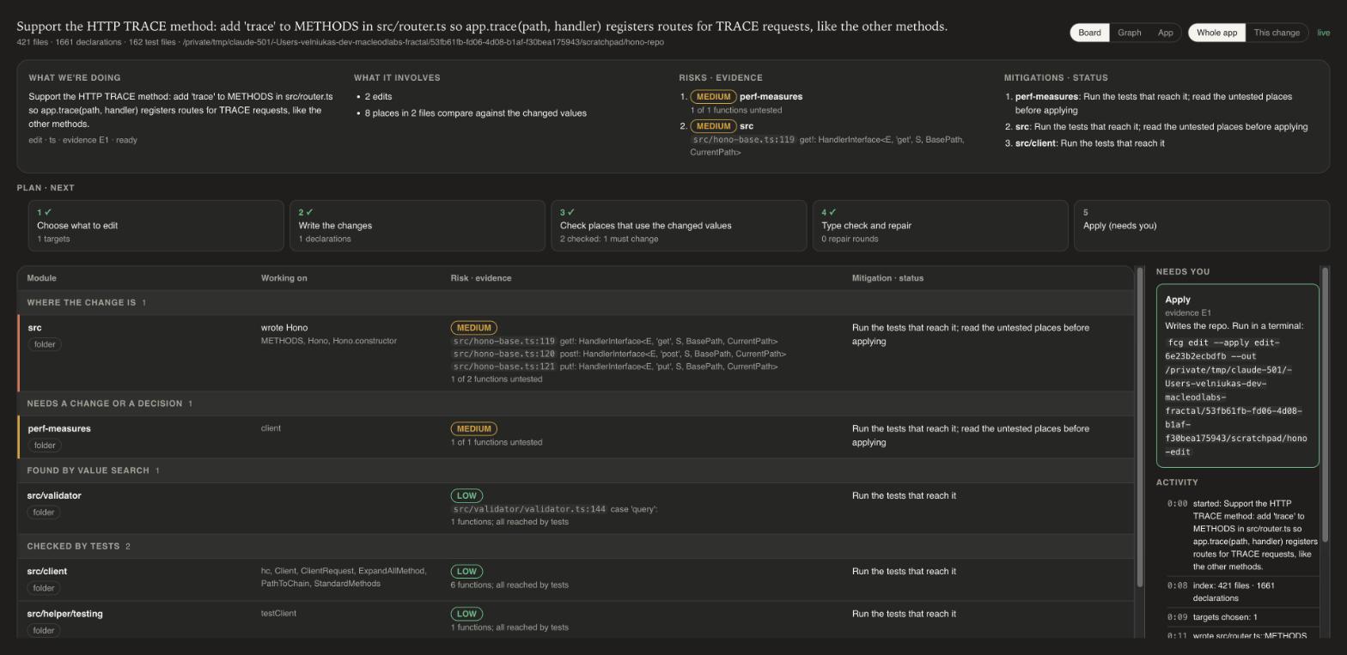Select the fcg edit --apply terminal command

click(1235, 397)
